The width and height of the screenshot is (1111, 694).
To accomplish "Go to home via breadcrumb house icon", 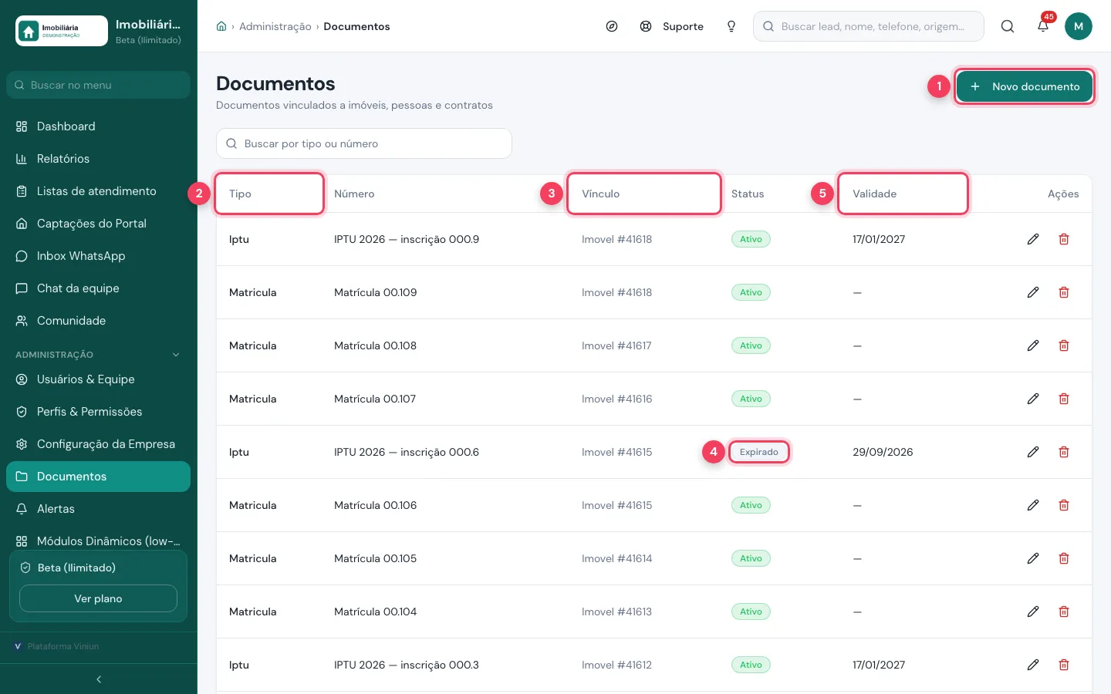I will [221, 26].
